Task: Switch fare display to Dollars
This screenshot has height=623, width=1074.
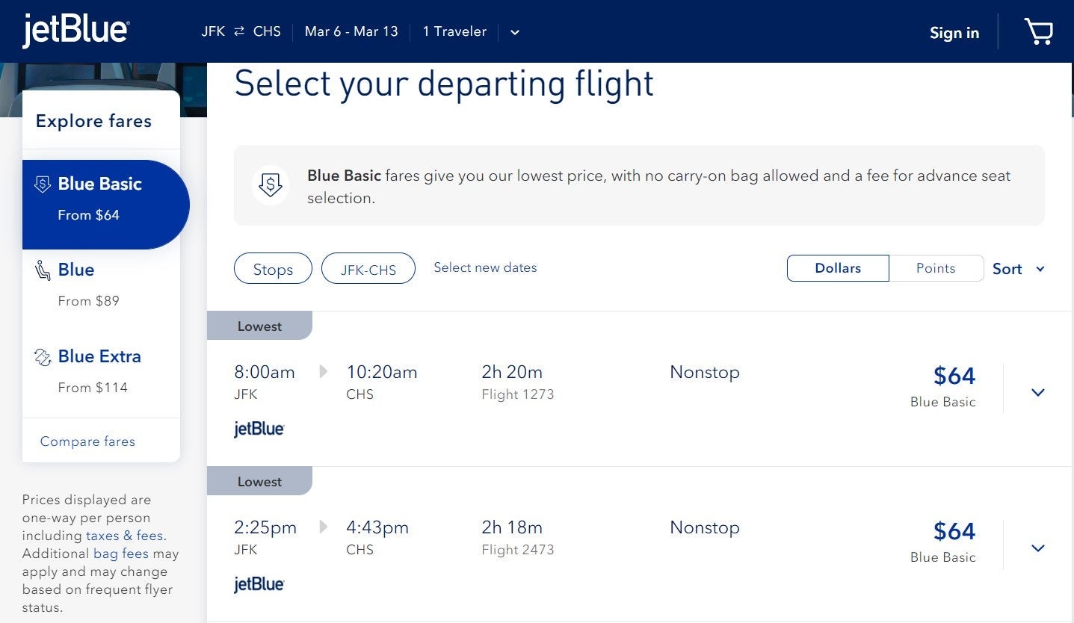Action: (x=838, y=268)
